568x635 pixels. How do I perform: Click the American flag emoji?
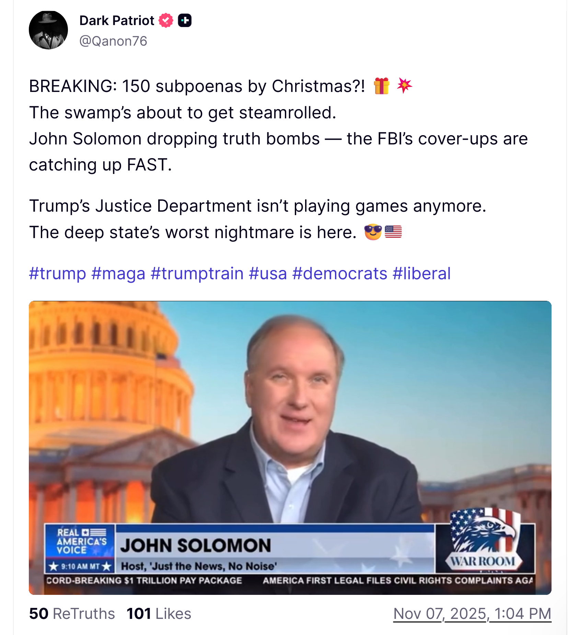[393, 232]
